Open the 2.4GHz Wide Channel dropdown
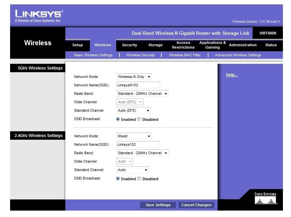This screenshot has height=217, width=291. (x=125, y=161)
